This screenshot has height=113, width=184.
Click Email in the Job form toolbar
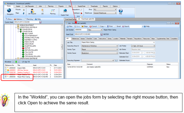[118, 26]
